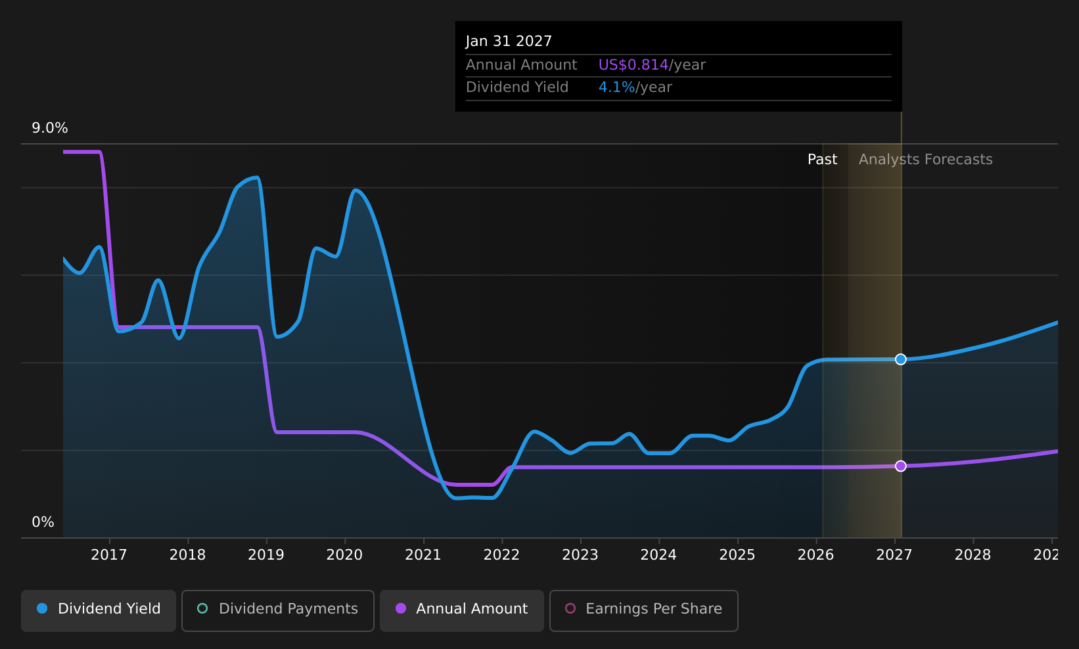
Task: Click the US$0.814 annual amount value
Action: 633,65
